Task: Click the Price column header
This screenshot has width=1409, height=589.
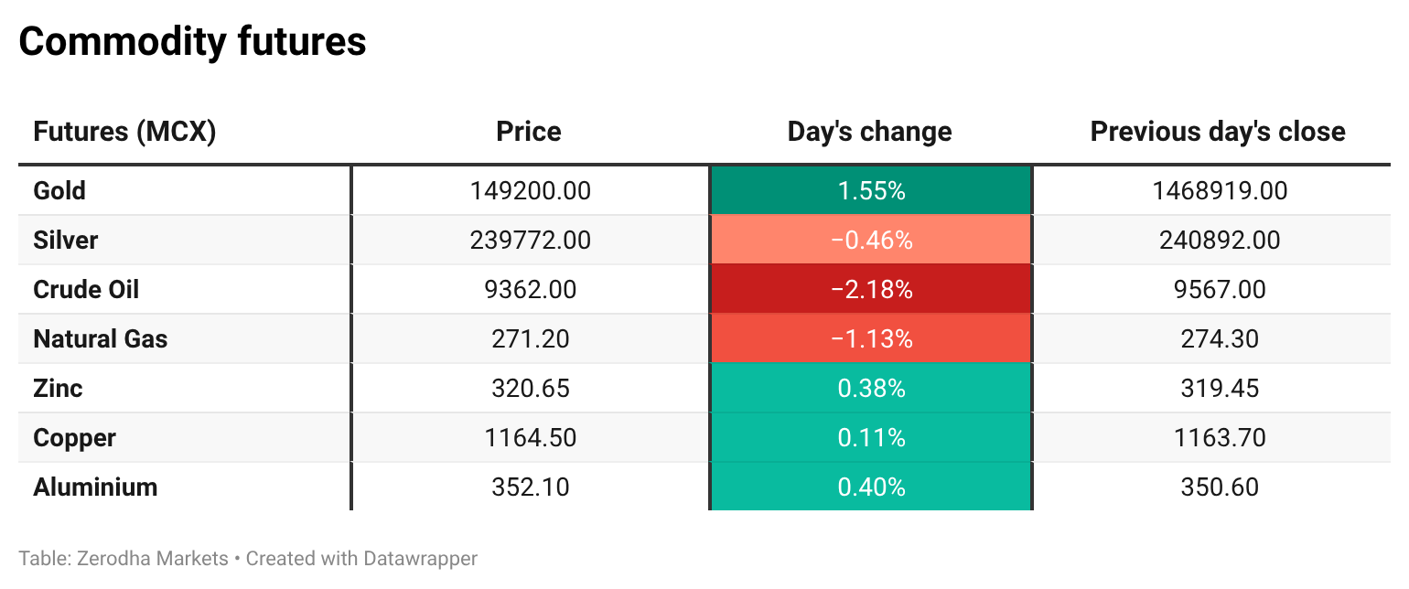Action: click(x=529, y=132)
